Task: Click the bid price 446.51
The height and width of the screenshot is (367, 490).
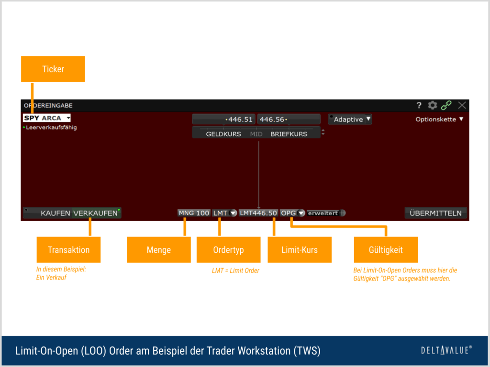Action: (224, 119)
